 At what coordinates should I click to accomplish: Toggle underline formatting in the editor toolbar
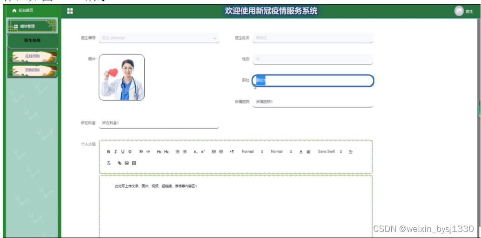[123, 152]
